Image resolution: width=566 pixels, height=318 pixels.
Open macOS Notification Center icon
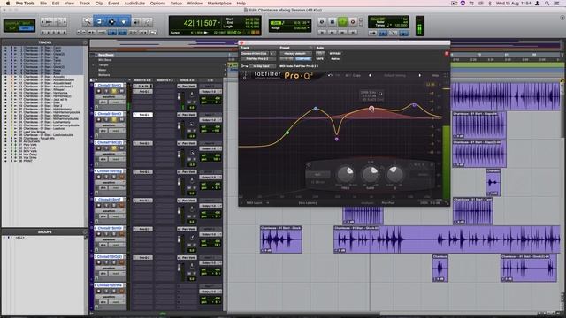[557, 4]
